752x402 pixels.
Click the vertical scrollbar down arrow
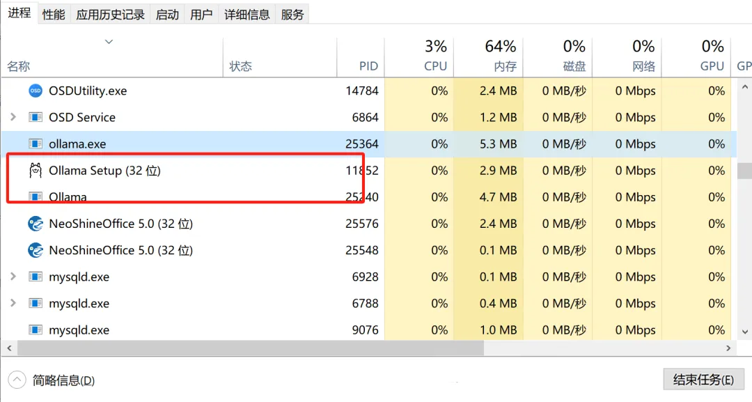[745, 332]
